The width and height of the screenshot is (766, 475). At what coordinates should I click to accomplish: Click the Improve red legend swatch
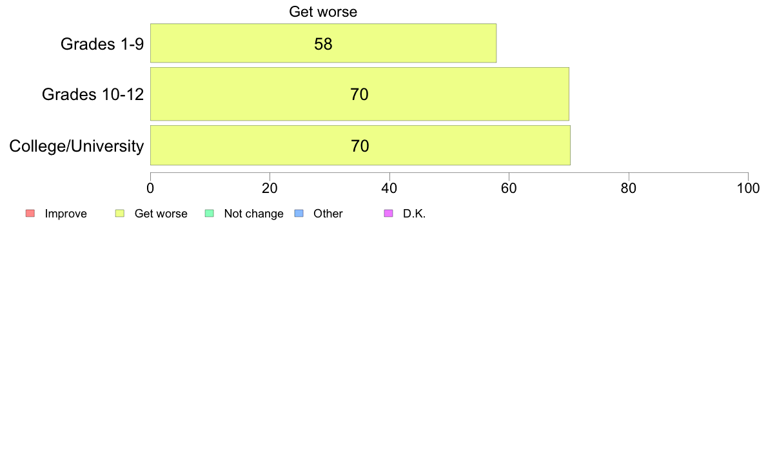pyautogui.click(x=30, y=213)
